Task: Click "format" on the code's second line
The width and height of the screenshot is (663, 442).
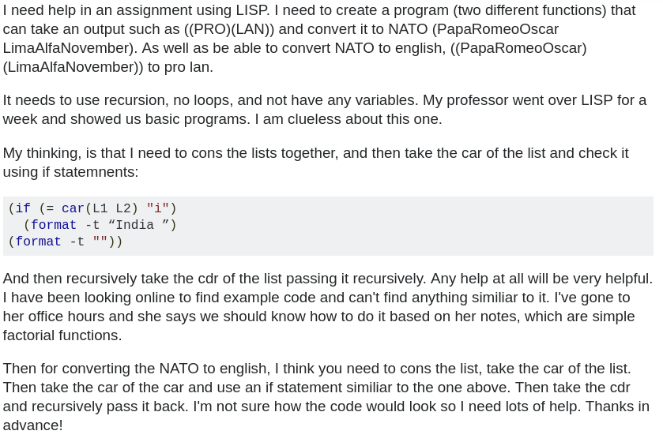Action: click(x=54, y=226)
